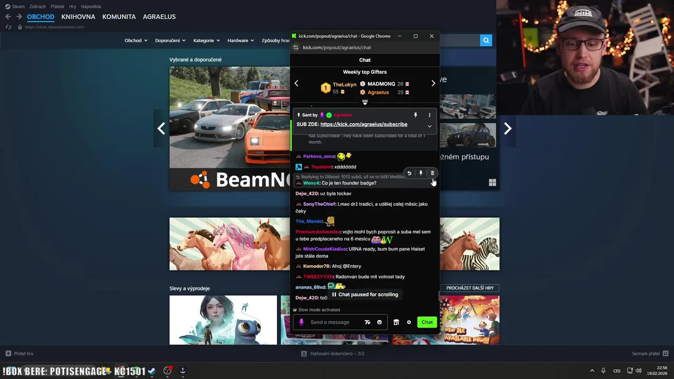Image resolution: width=674 pixels, height=379 pixels.
Task: Click the Steam store search magnifier button
Action: 486,40
